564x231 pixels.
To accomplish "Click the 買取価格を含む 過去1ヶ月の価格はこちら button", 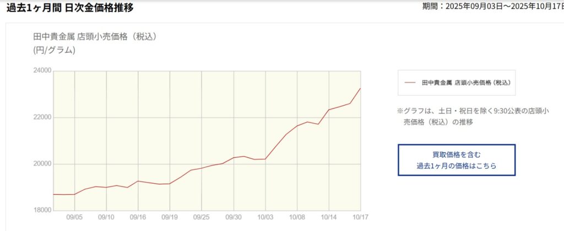I will tap(457, 160).
